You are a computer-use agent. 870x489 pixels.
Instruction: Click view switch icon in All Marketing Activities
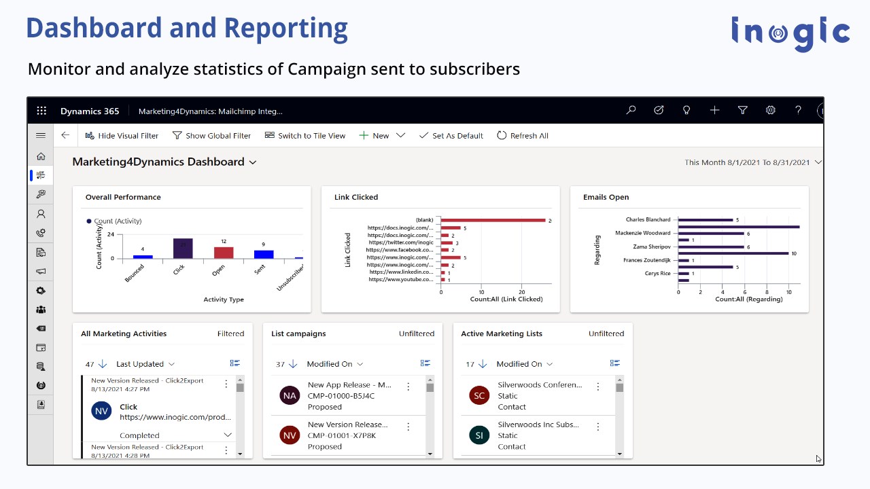[235, 364]
